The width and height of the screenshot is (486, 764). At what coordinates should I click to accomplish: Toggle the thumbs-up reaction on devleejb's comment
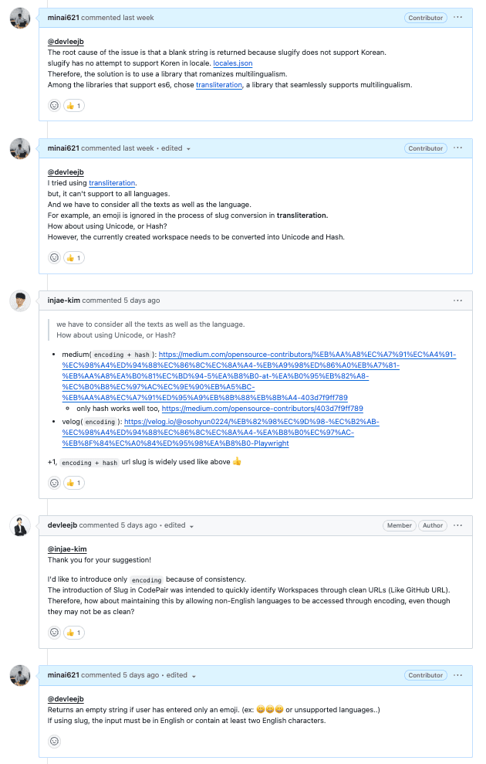(x=74, y=632)
